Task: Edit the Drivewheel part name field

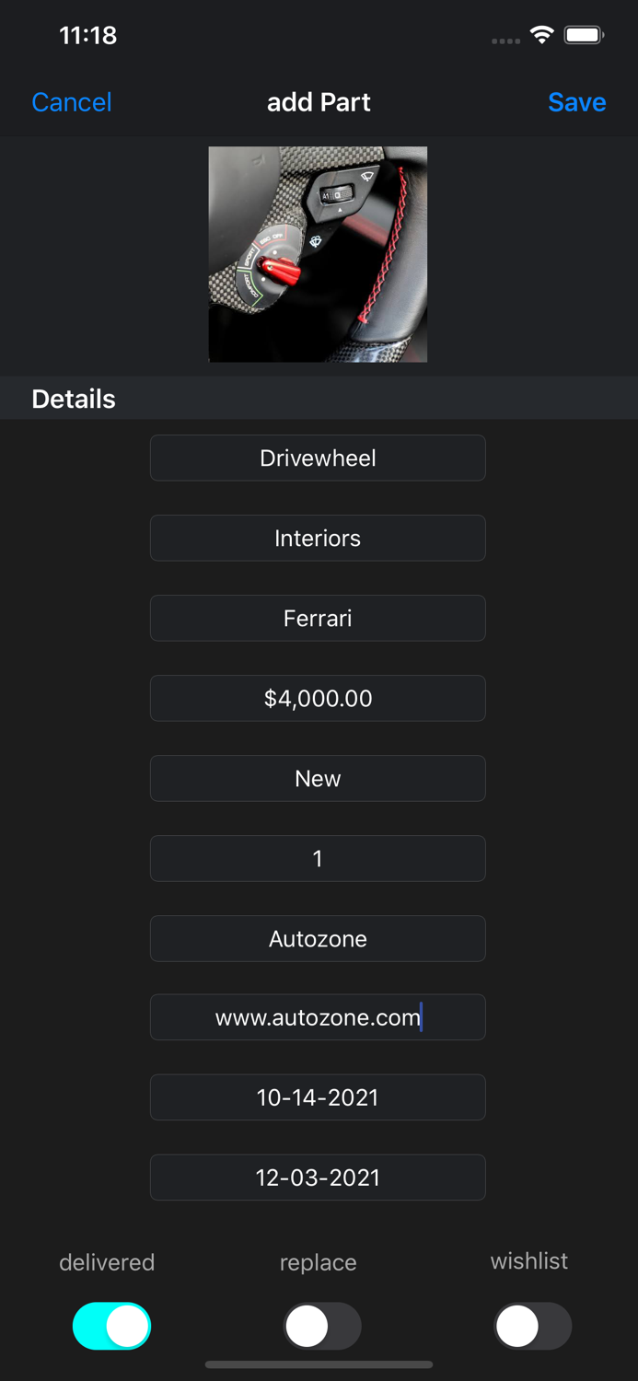Action: coord(318,458)
